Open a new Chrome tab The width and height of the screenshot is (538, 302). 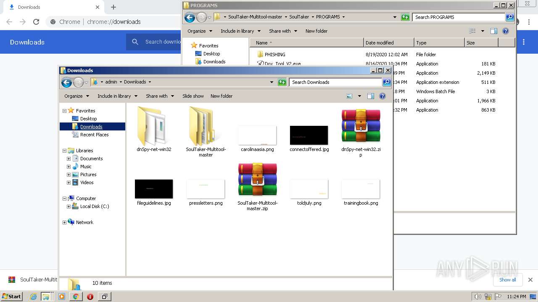point(113,7)
